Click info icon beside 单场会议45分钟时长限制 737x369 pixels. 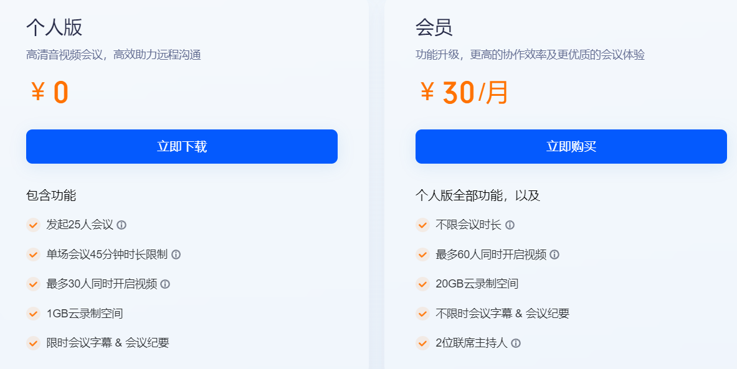click(x=176, y=255)
